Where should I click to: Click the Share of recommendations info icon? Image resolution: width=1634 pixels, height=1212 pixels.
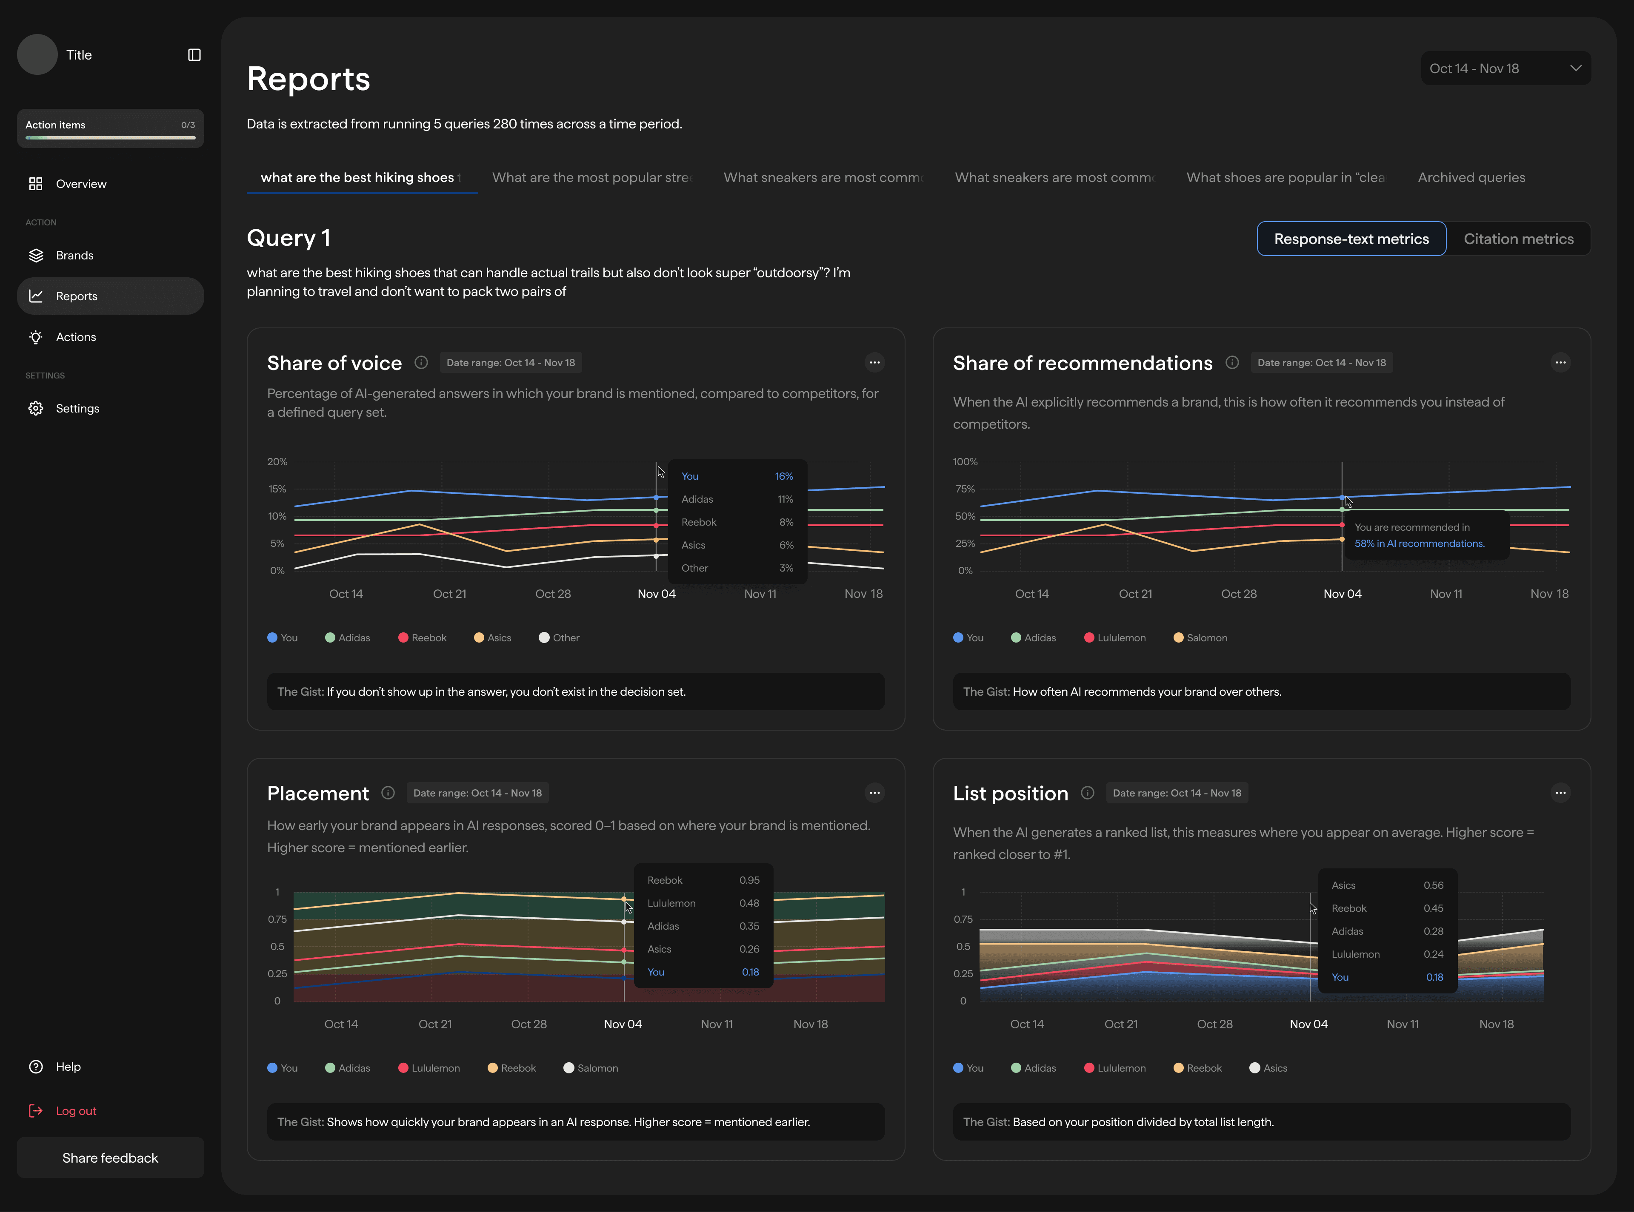[x=1232, y=362]
